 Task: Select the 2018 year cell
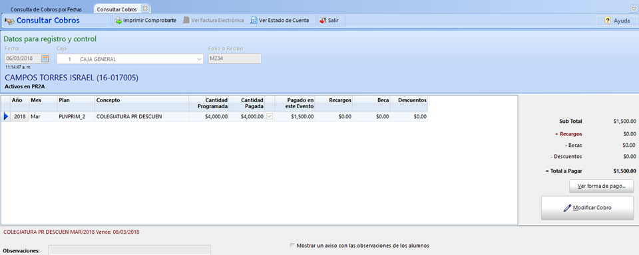tap(19, 117)
